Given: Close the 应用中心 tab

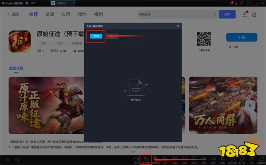Looking at the screenshot, I should (x=74, y=3).
